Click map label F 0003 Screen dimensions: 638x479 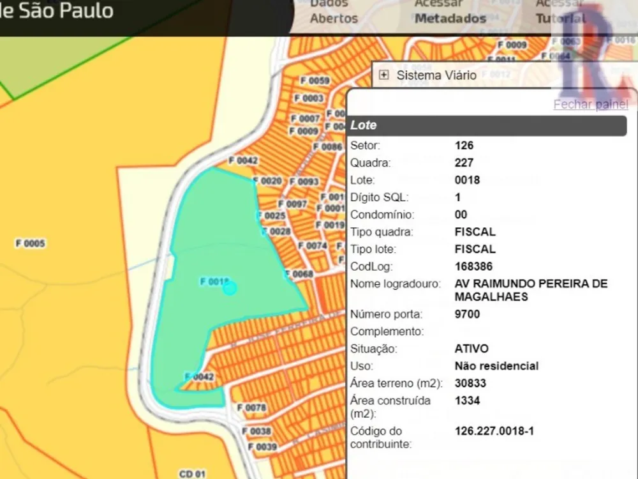pyautogui.click(x=309, y=98)
